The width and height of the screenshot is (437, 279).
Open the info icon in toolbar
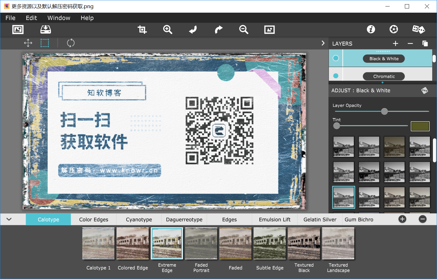(x=371, y=29)
